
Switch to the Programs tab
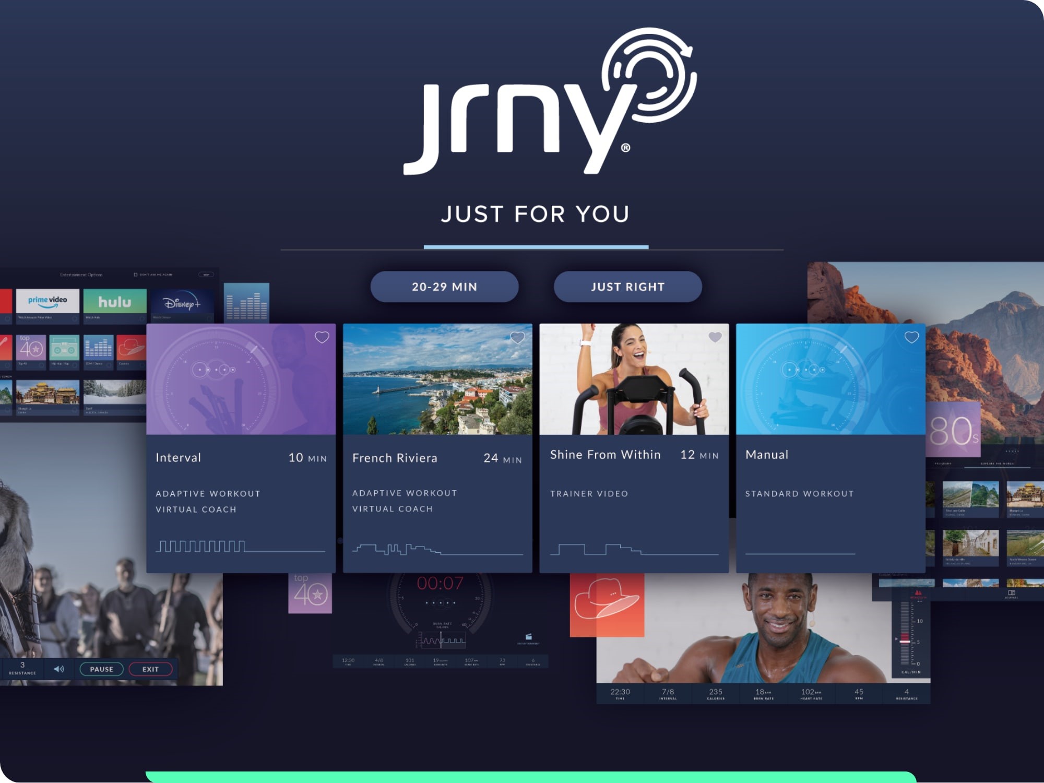point(943,464)
